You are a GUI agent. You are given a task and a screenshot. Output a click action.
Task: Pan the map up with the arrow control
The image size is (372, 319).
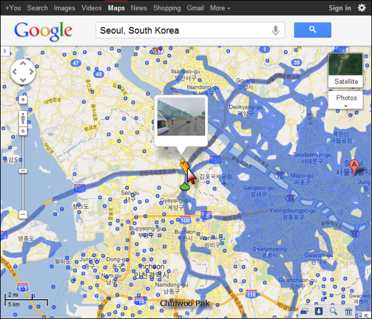23,63
